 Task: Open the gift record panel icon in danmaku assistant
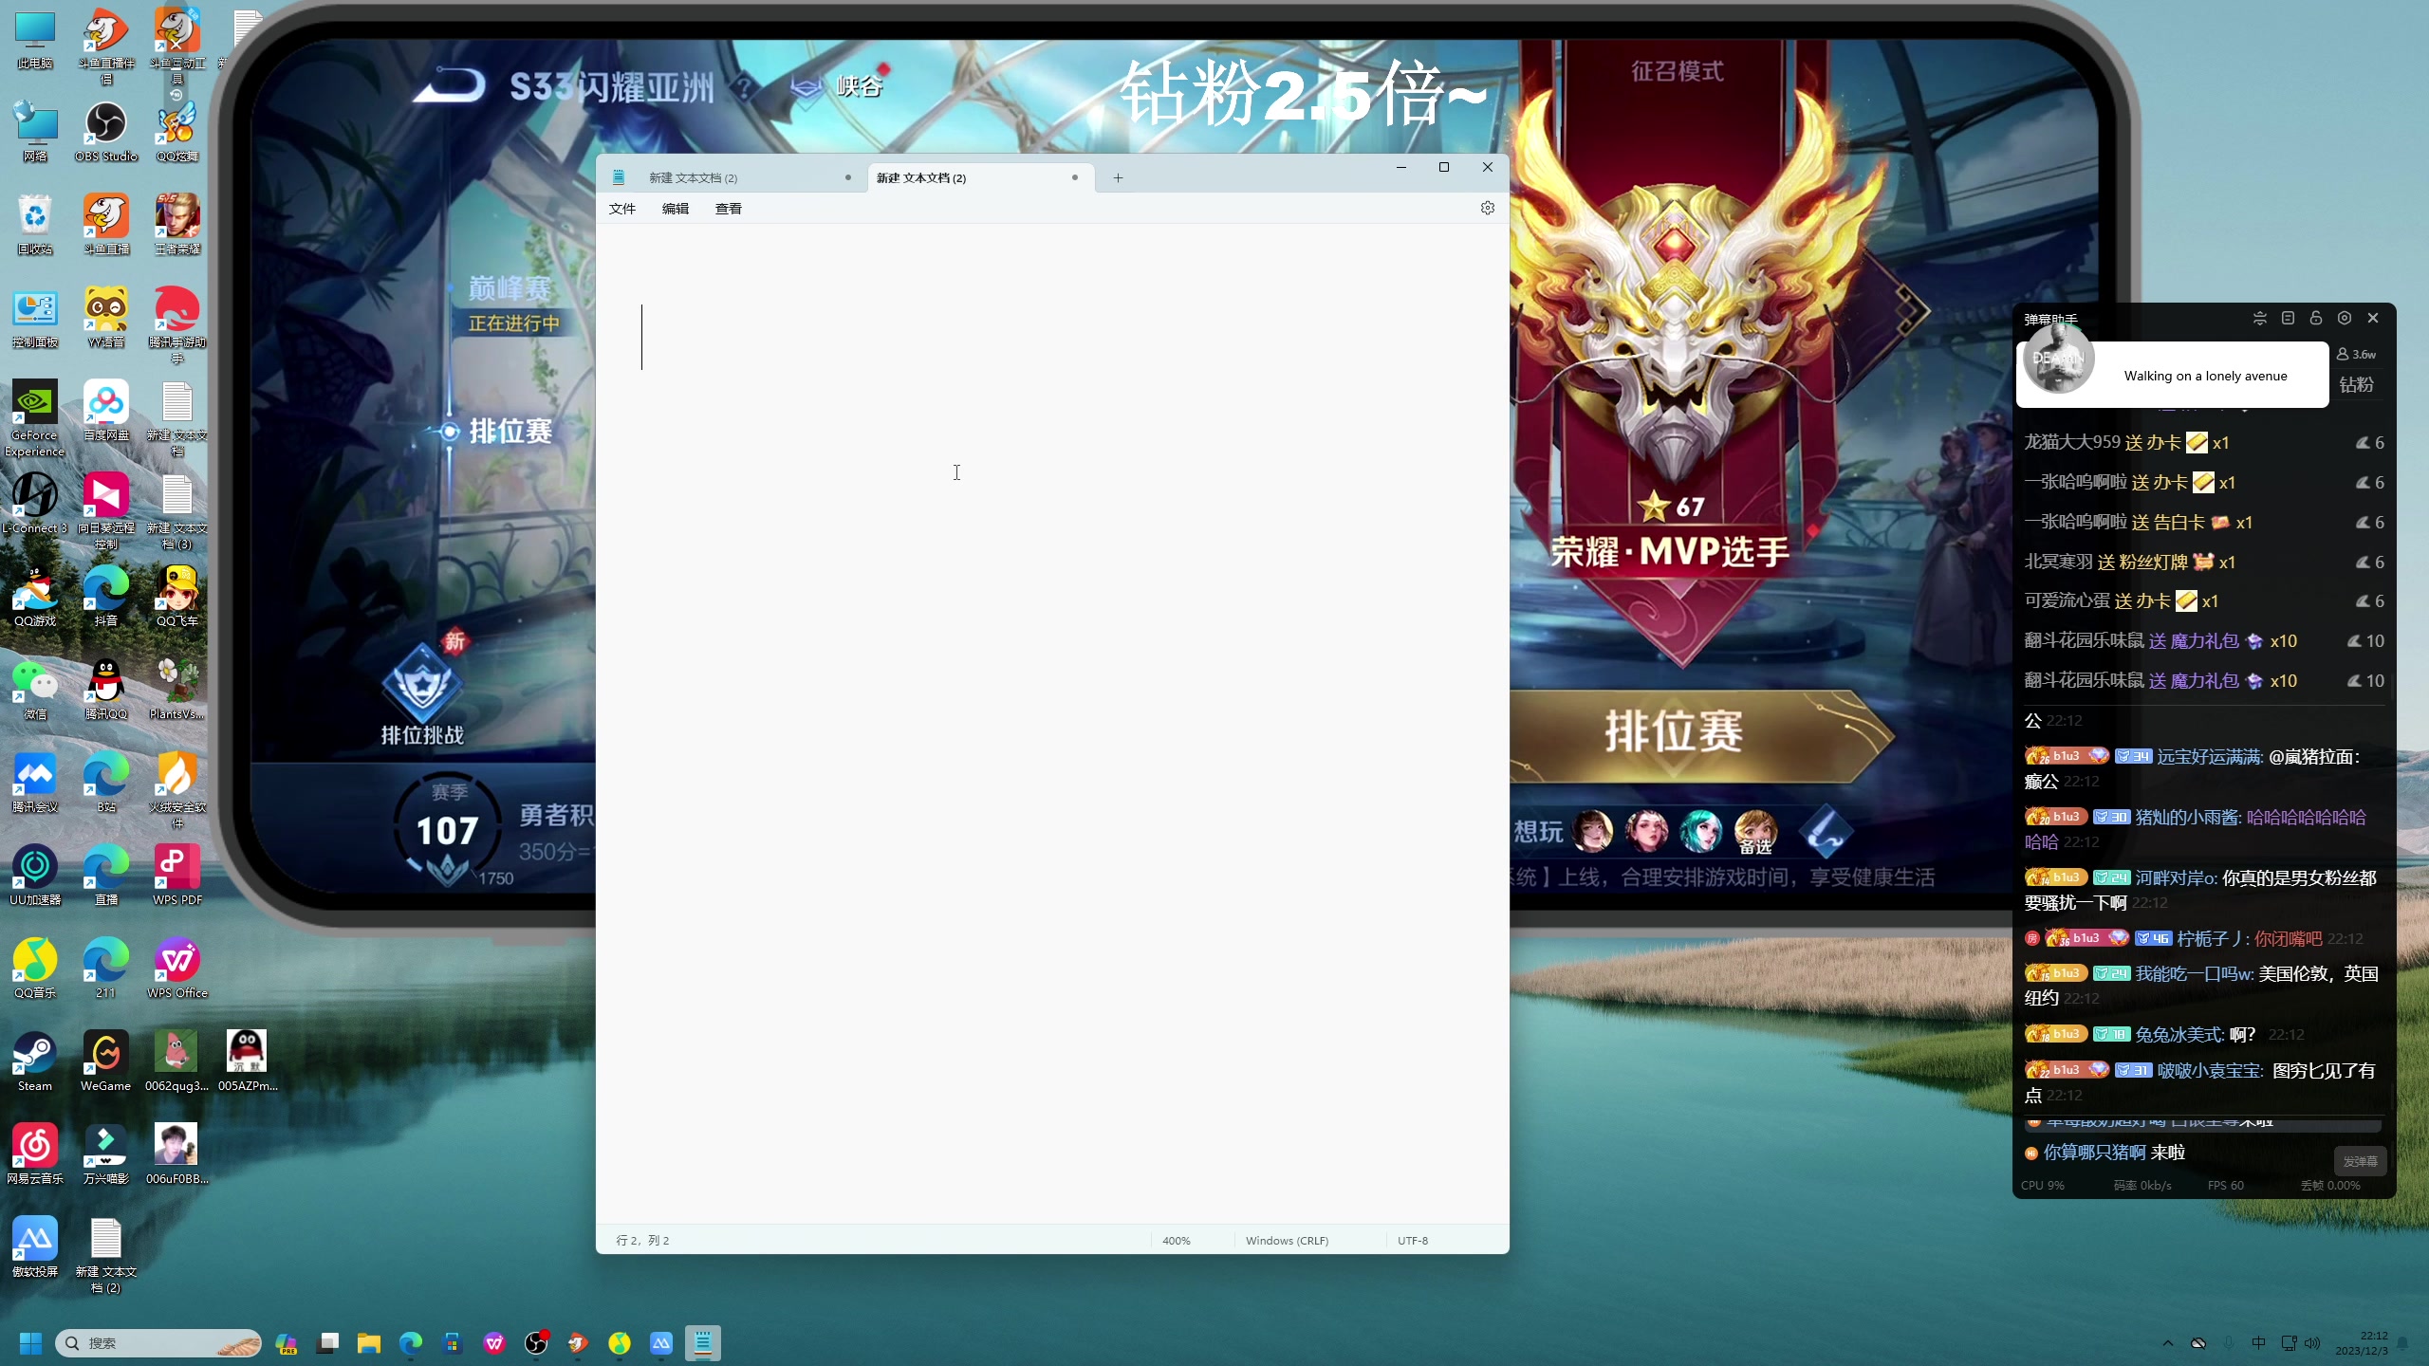click(x=2288, y=318)
